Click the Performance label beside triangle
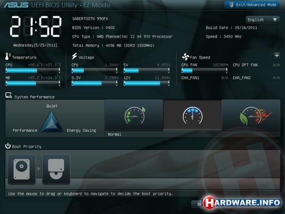 [x=25, y=130]
